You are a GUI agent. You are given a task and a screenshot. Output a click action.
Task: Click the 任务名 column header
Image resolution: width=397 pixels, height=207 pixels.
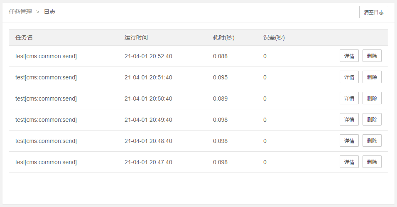pyautogui.click(x=24, y=37)
